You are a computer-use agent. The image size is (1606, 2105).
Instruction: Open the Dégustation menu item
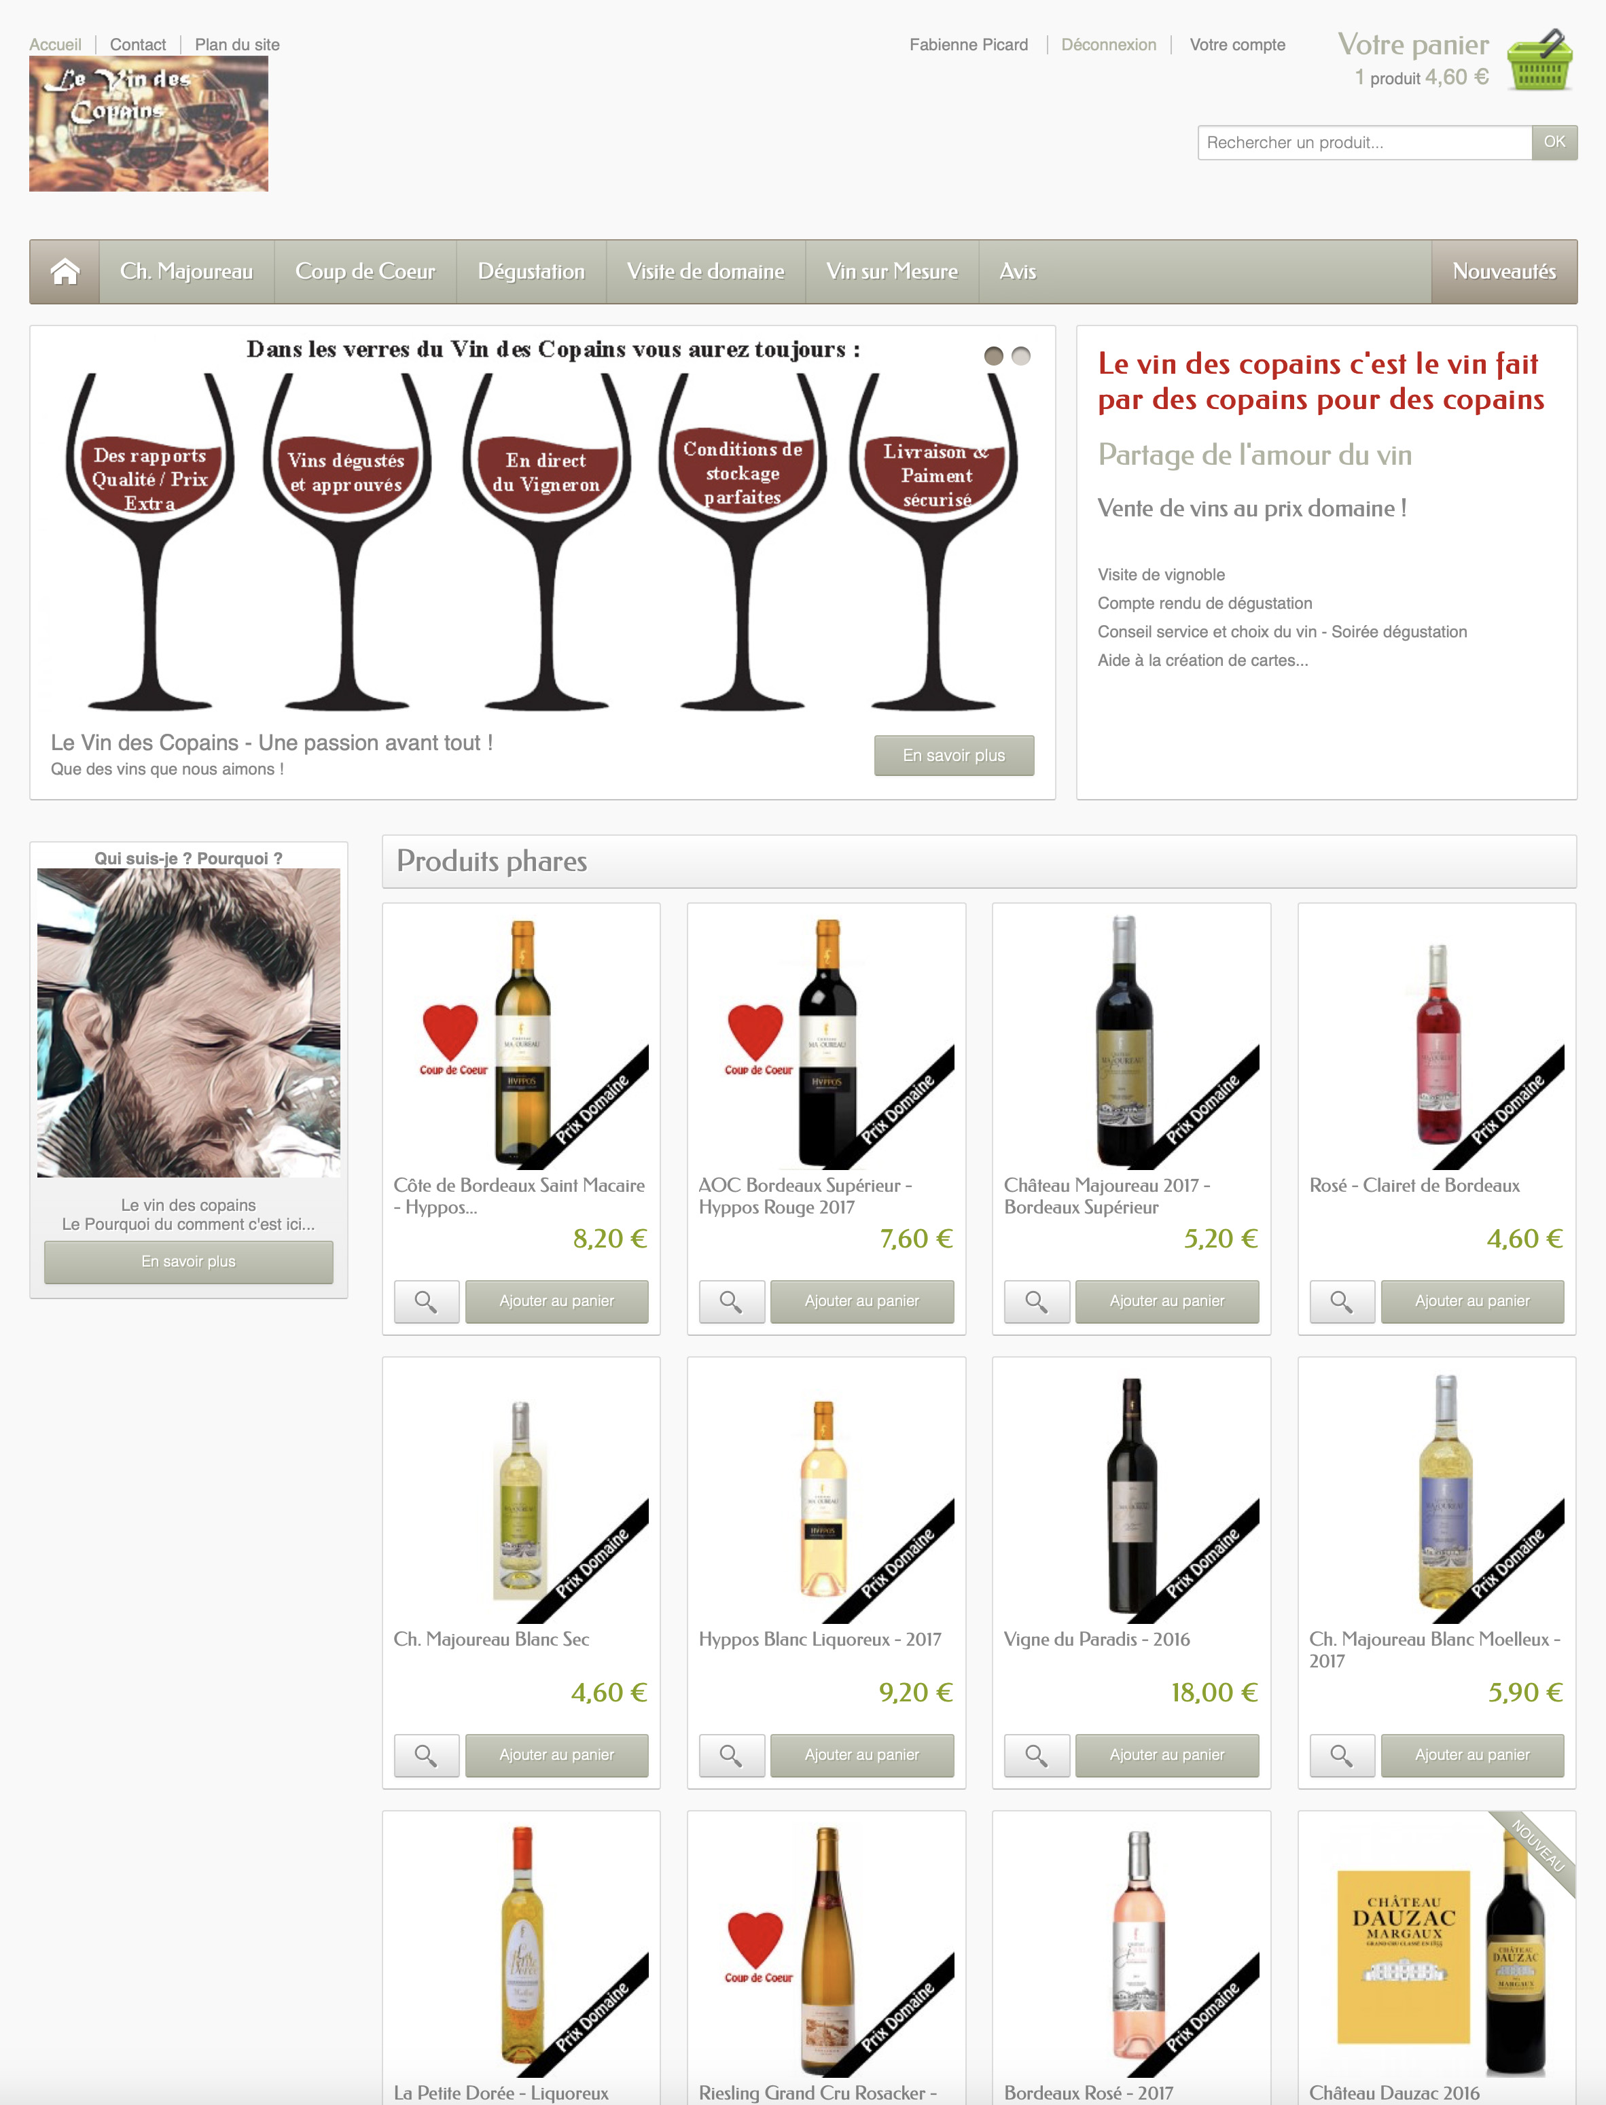531,272
